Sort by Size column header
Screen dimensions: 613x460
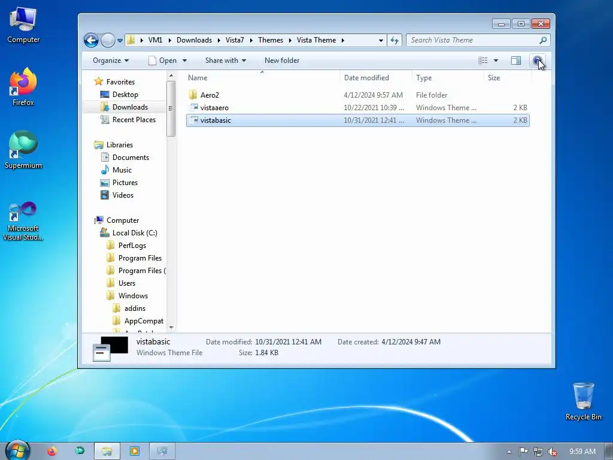point(508,77)
